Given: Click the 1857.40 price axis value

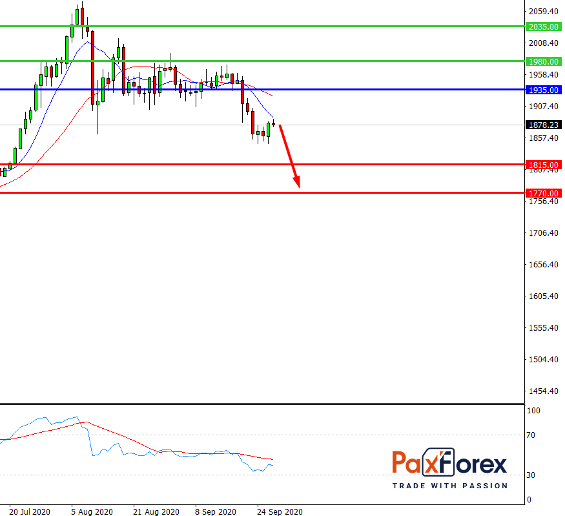Looking at the screenshot, I should pos(544,138).
